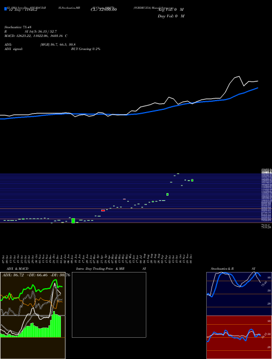Click the white price line peak on the chart
272x359 pixels.
(x=239, y=77)
